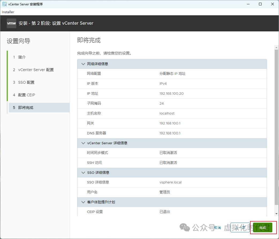Click the scrollbar down arrow

click(x=276, y=214)
